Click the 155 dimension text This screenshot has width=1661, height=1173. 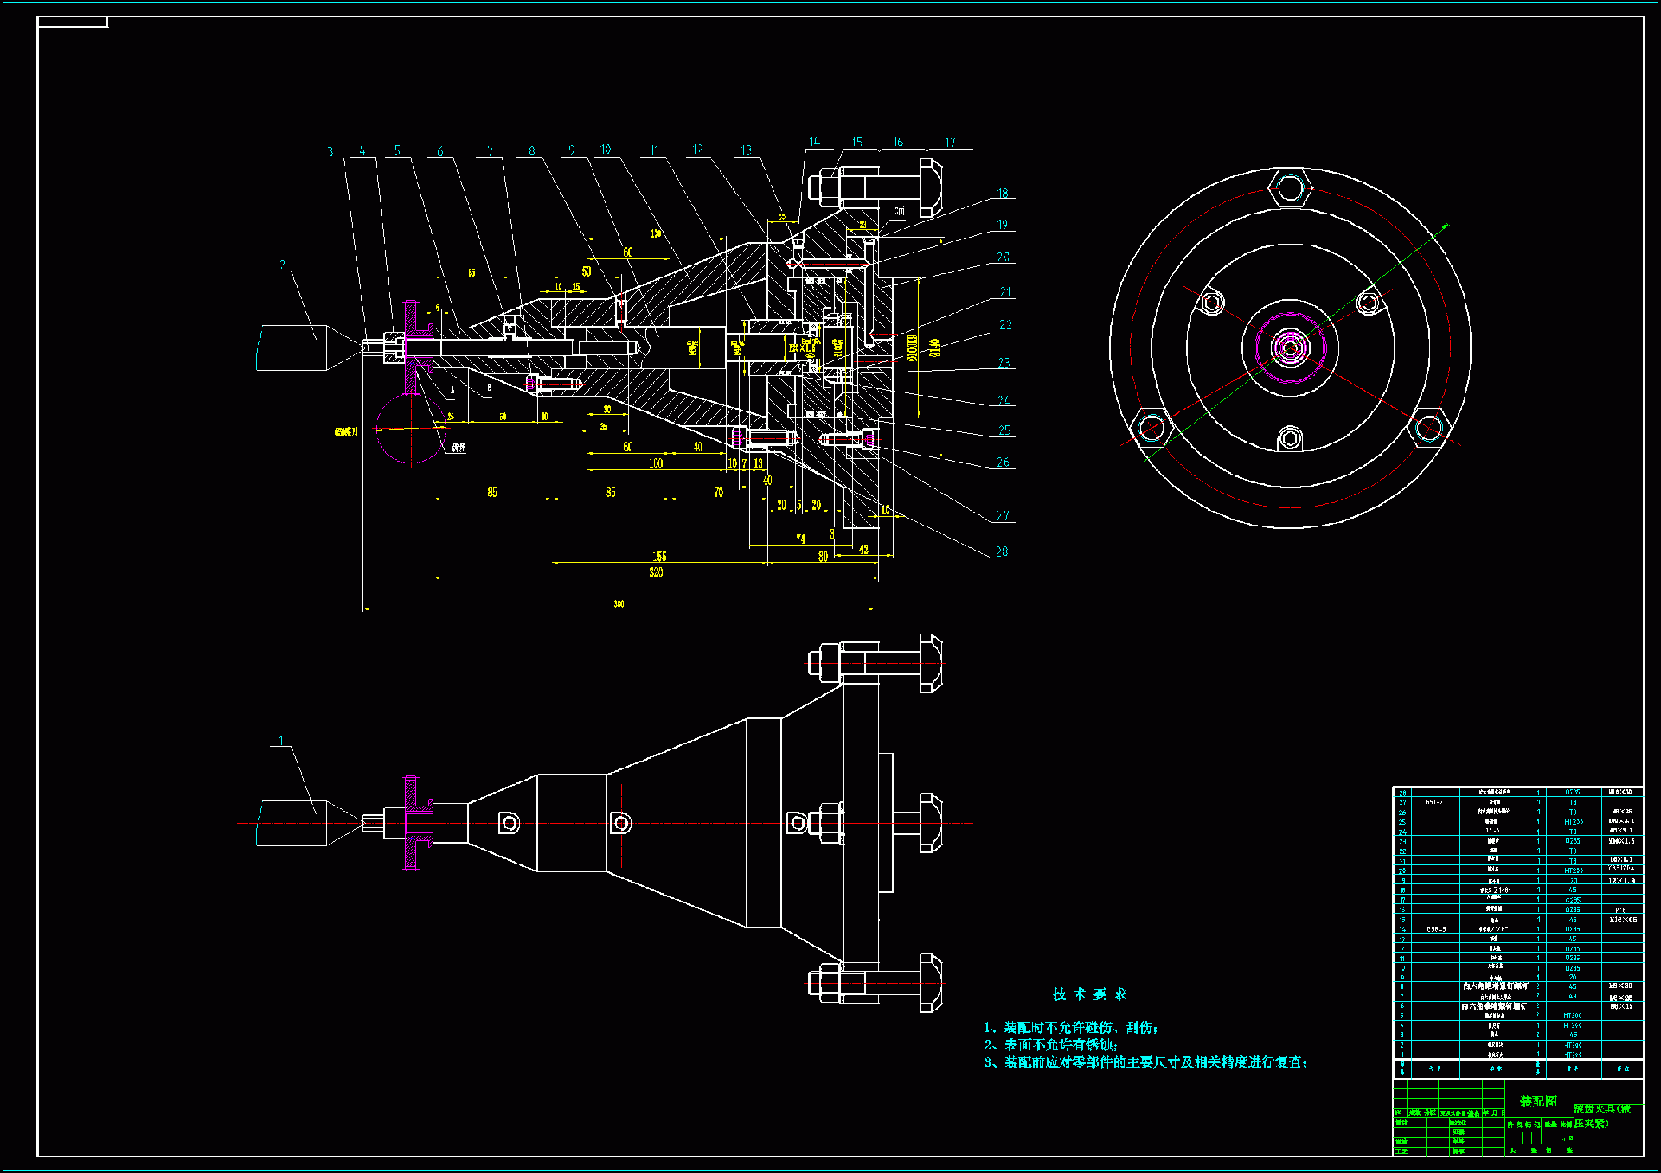[x=659, y=557]
